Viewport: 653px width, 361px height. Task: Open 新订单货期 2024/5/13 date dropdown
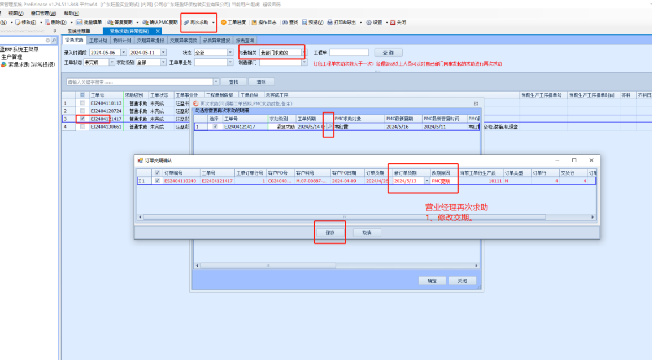[426, 181]
